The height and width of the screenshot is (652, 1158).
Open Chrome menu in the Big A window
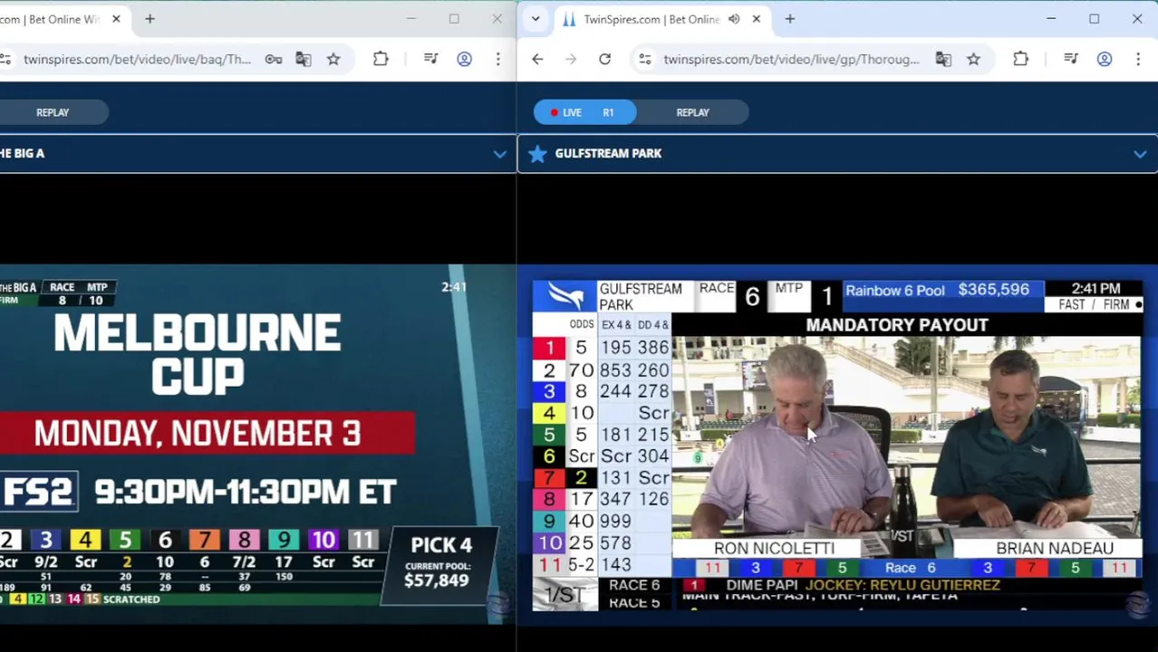pos(497,59)
